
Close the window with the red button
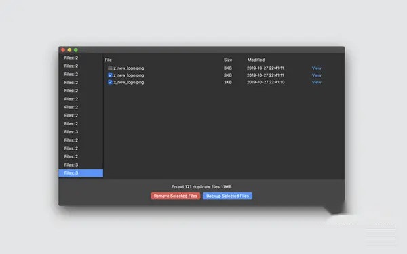(x=63, y=49)
